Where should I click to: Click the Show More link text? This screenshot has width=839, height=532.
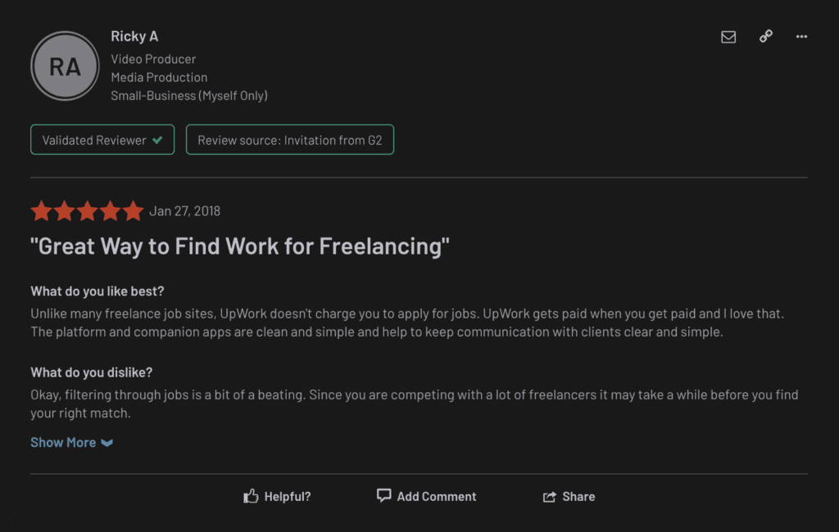63,443
